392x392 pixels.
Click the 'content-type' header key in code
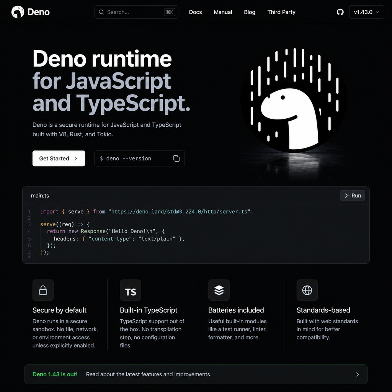tap(110, 239)
